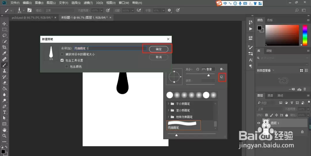
Task: Toggle pressure for size button
Action: coord(178,10)
